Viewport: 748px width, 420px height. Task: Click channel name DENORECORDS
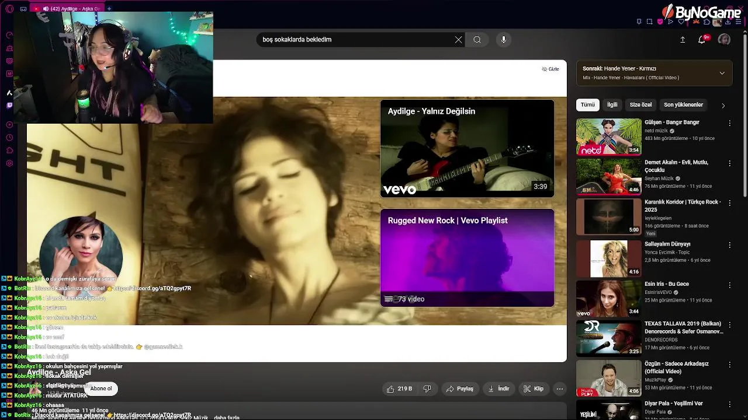(x=661, y=339)
